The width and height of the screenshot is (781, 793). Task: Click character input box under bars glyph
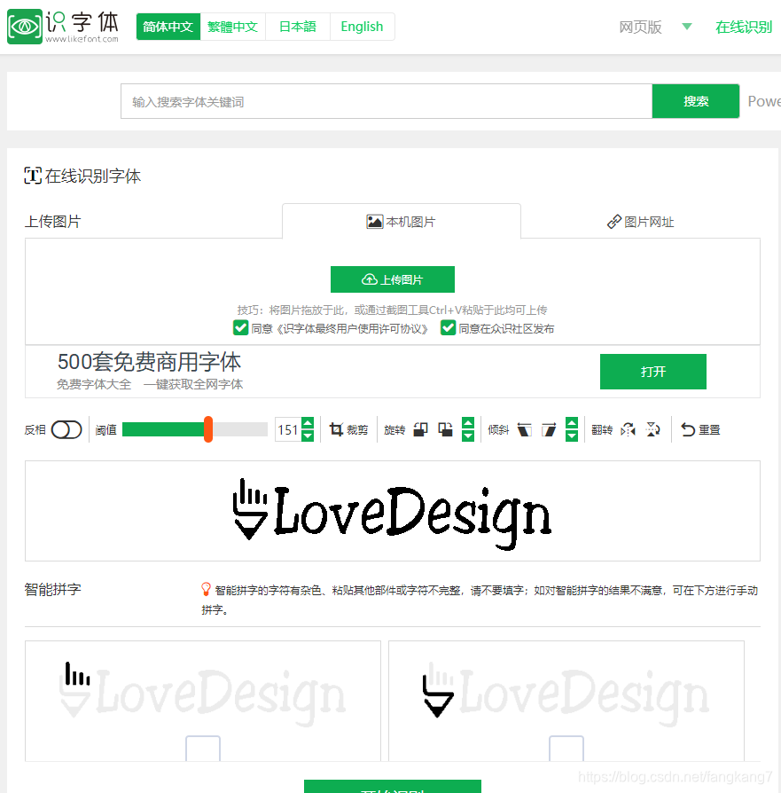coord(203,749)
